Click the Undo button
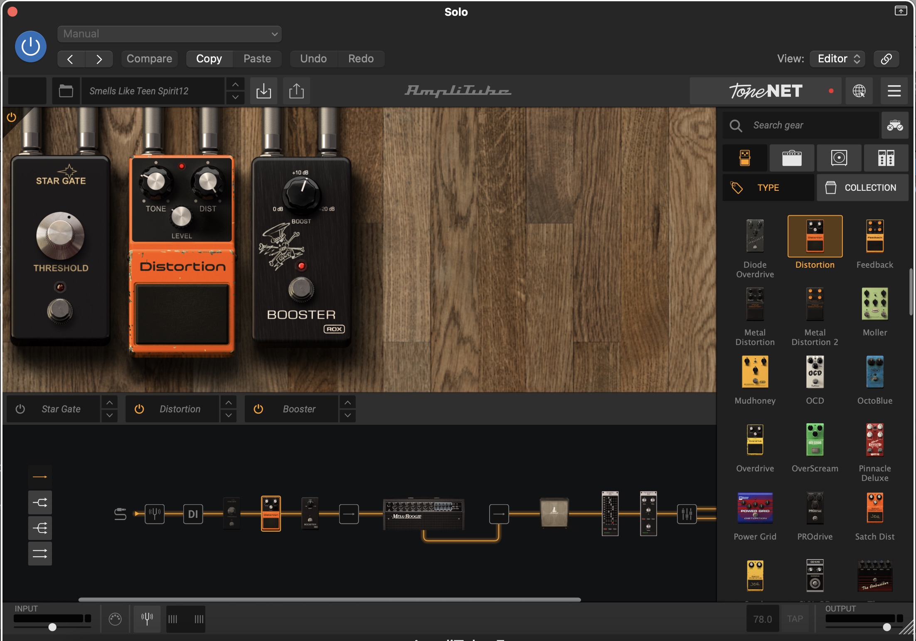The width and height of the screenshot is (916, 641). 313,59
